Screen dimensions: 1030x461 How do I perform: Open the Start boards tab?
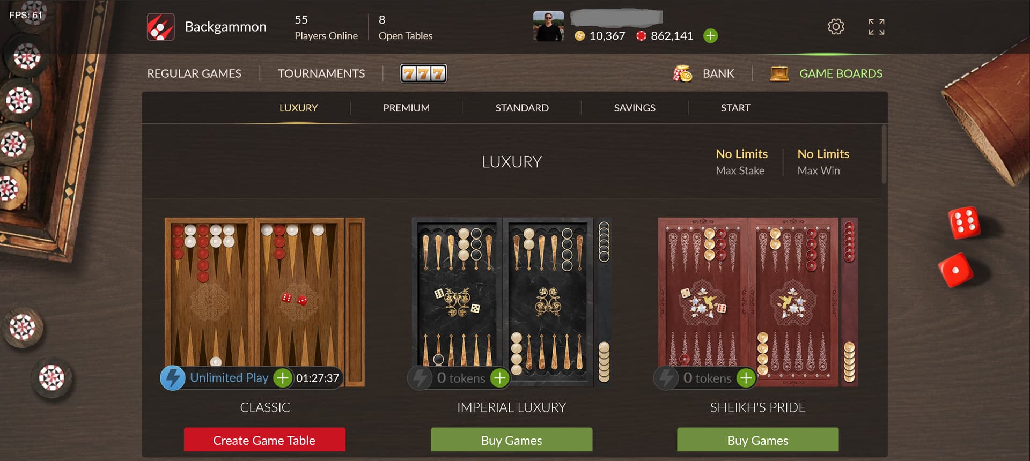pyautogui.click(x=735, y=108)
